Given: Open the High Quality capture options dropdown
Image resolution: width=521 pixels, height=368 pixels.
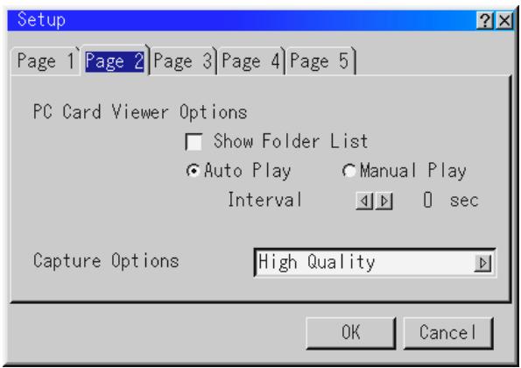Looking at the screenshot, I should click(x=375, y=263).
